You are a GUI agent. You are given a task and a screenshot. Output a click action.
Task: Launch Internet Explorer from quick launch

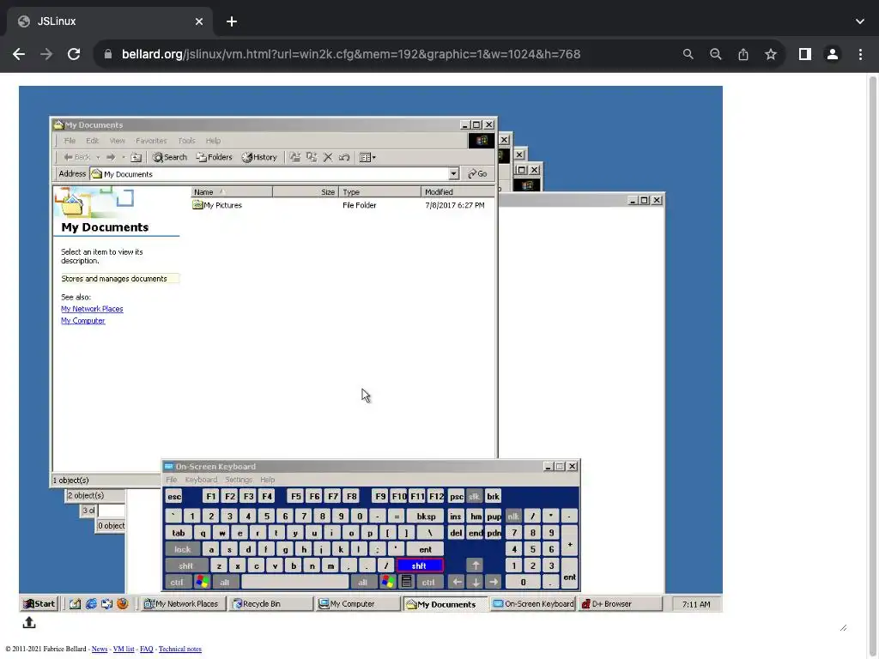pos(91,604)
